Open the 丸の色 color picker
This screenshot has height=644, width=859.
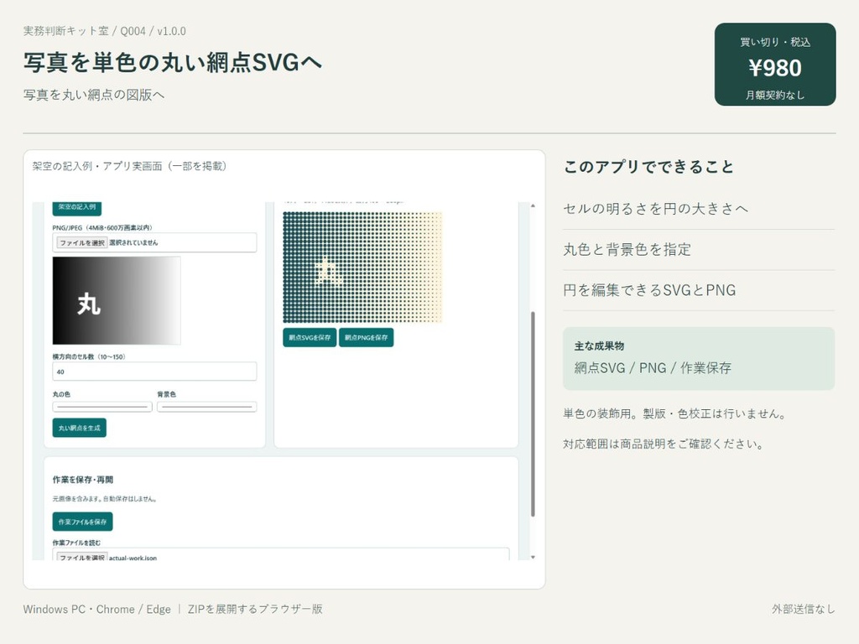pyautogui.click(x=102, y=407)
